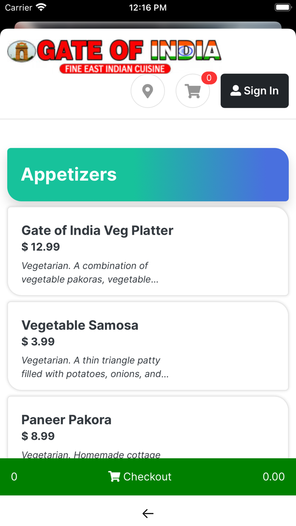Tap the Veg Platter description text
The height and width of the screenshot is (526, 296).
pyautogui.click(x=90, y=273)
